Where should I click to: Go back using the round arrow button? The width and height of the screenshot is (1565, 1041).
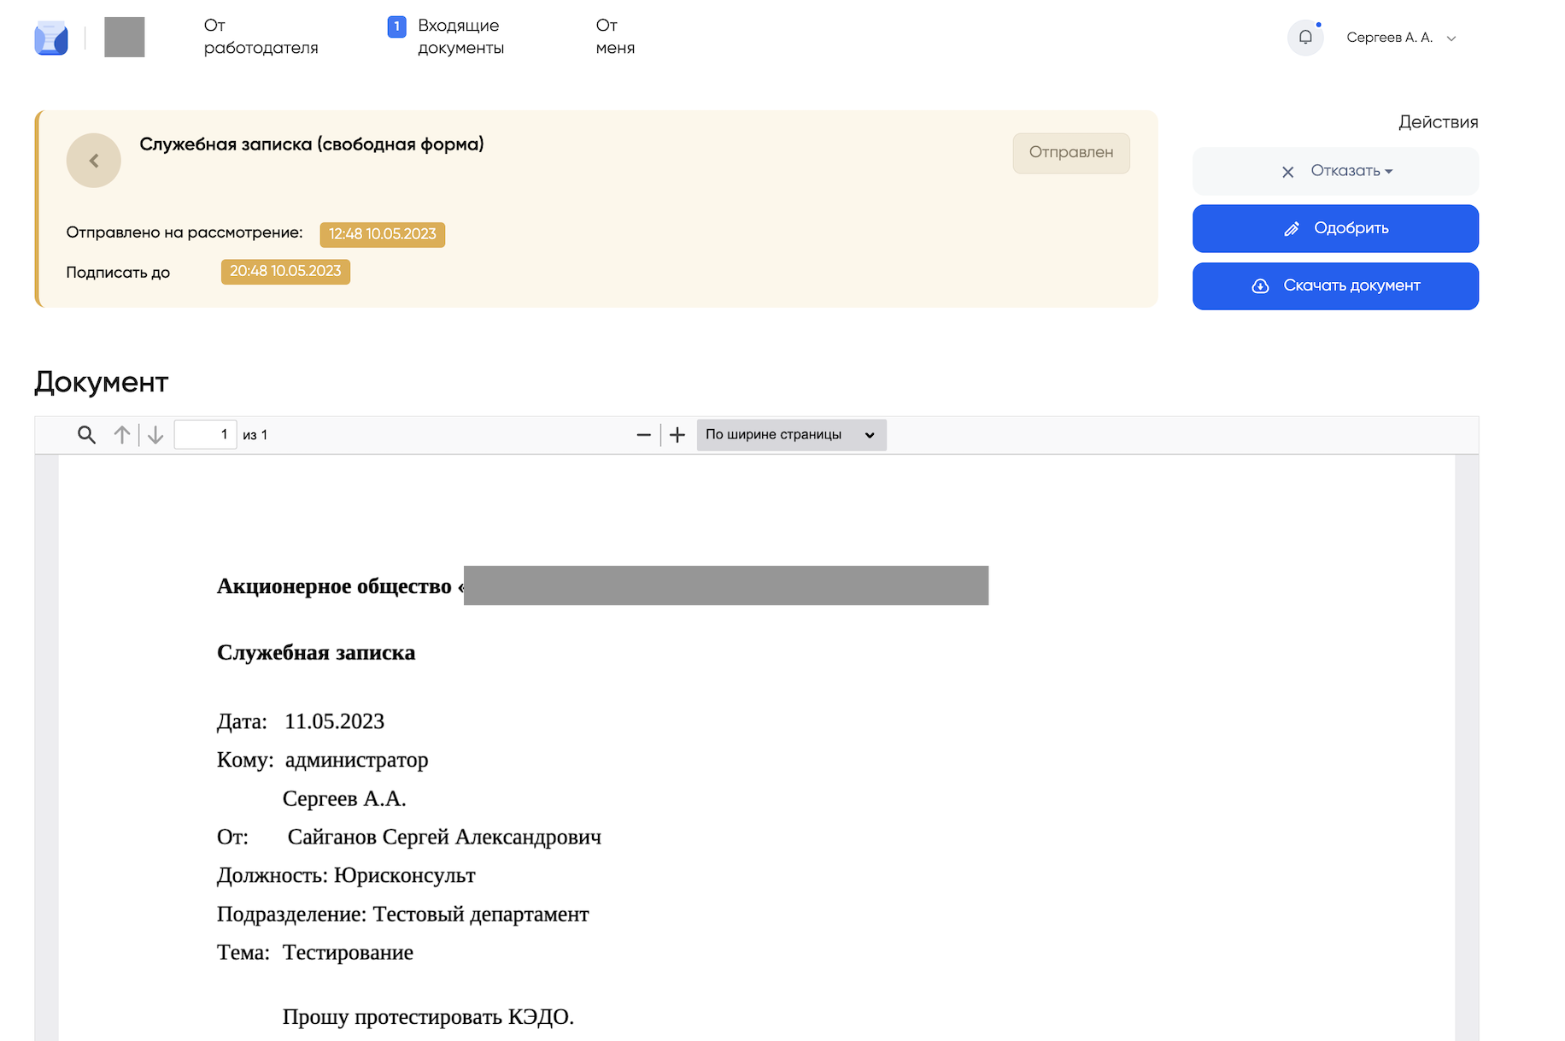94,161
